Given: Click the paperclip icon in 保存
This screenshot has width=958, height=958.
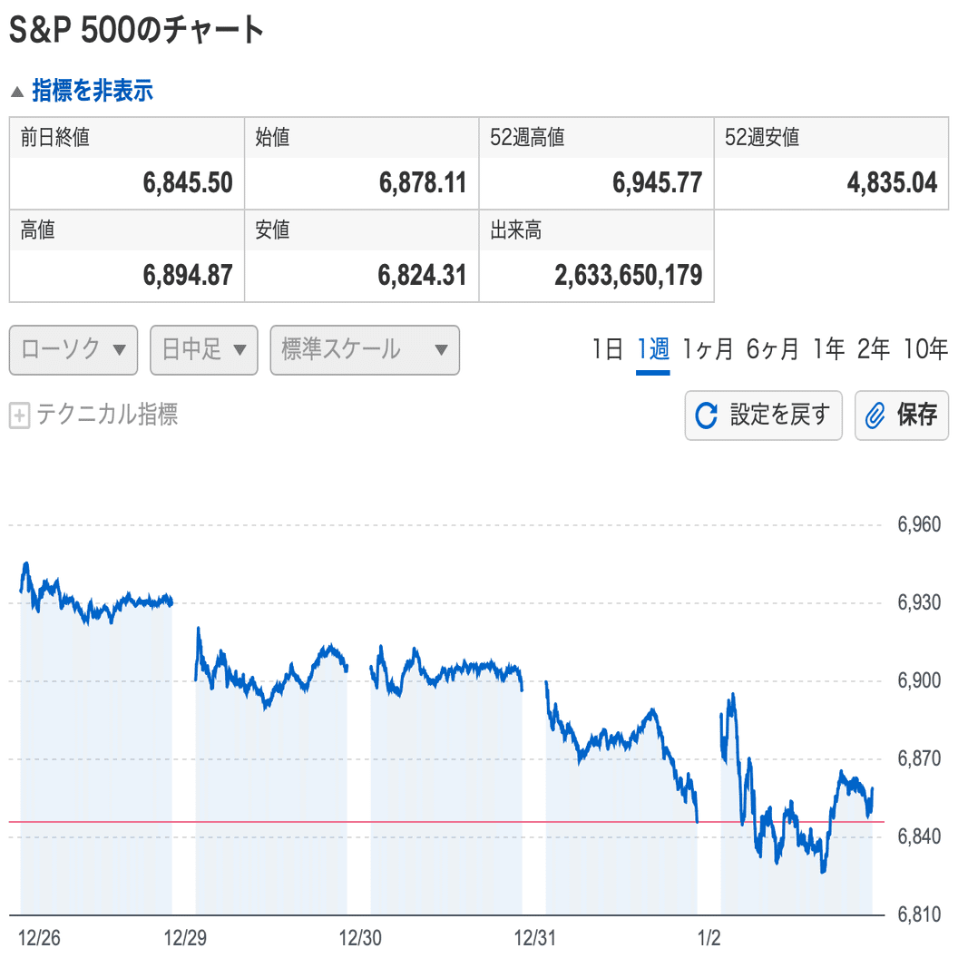Looking at the screenshot, I should (x=875, y=416).
